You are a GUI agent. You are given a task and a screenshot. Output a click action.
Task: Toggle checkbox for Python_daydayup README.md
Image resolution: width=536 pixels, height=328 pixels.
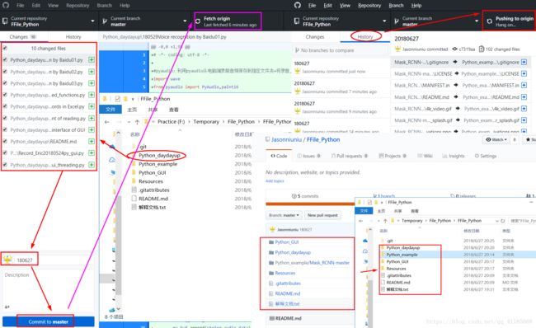point(5,141)
